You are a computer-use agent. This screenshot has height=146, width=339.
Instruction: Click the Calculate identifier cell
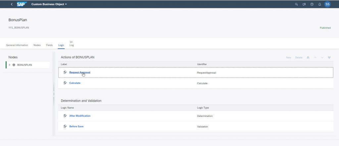pyautogui.click(x=202, y=83)
